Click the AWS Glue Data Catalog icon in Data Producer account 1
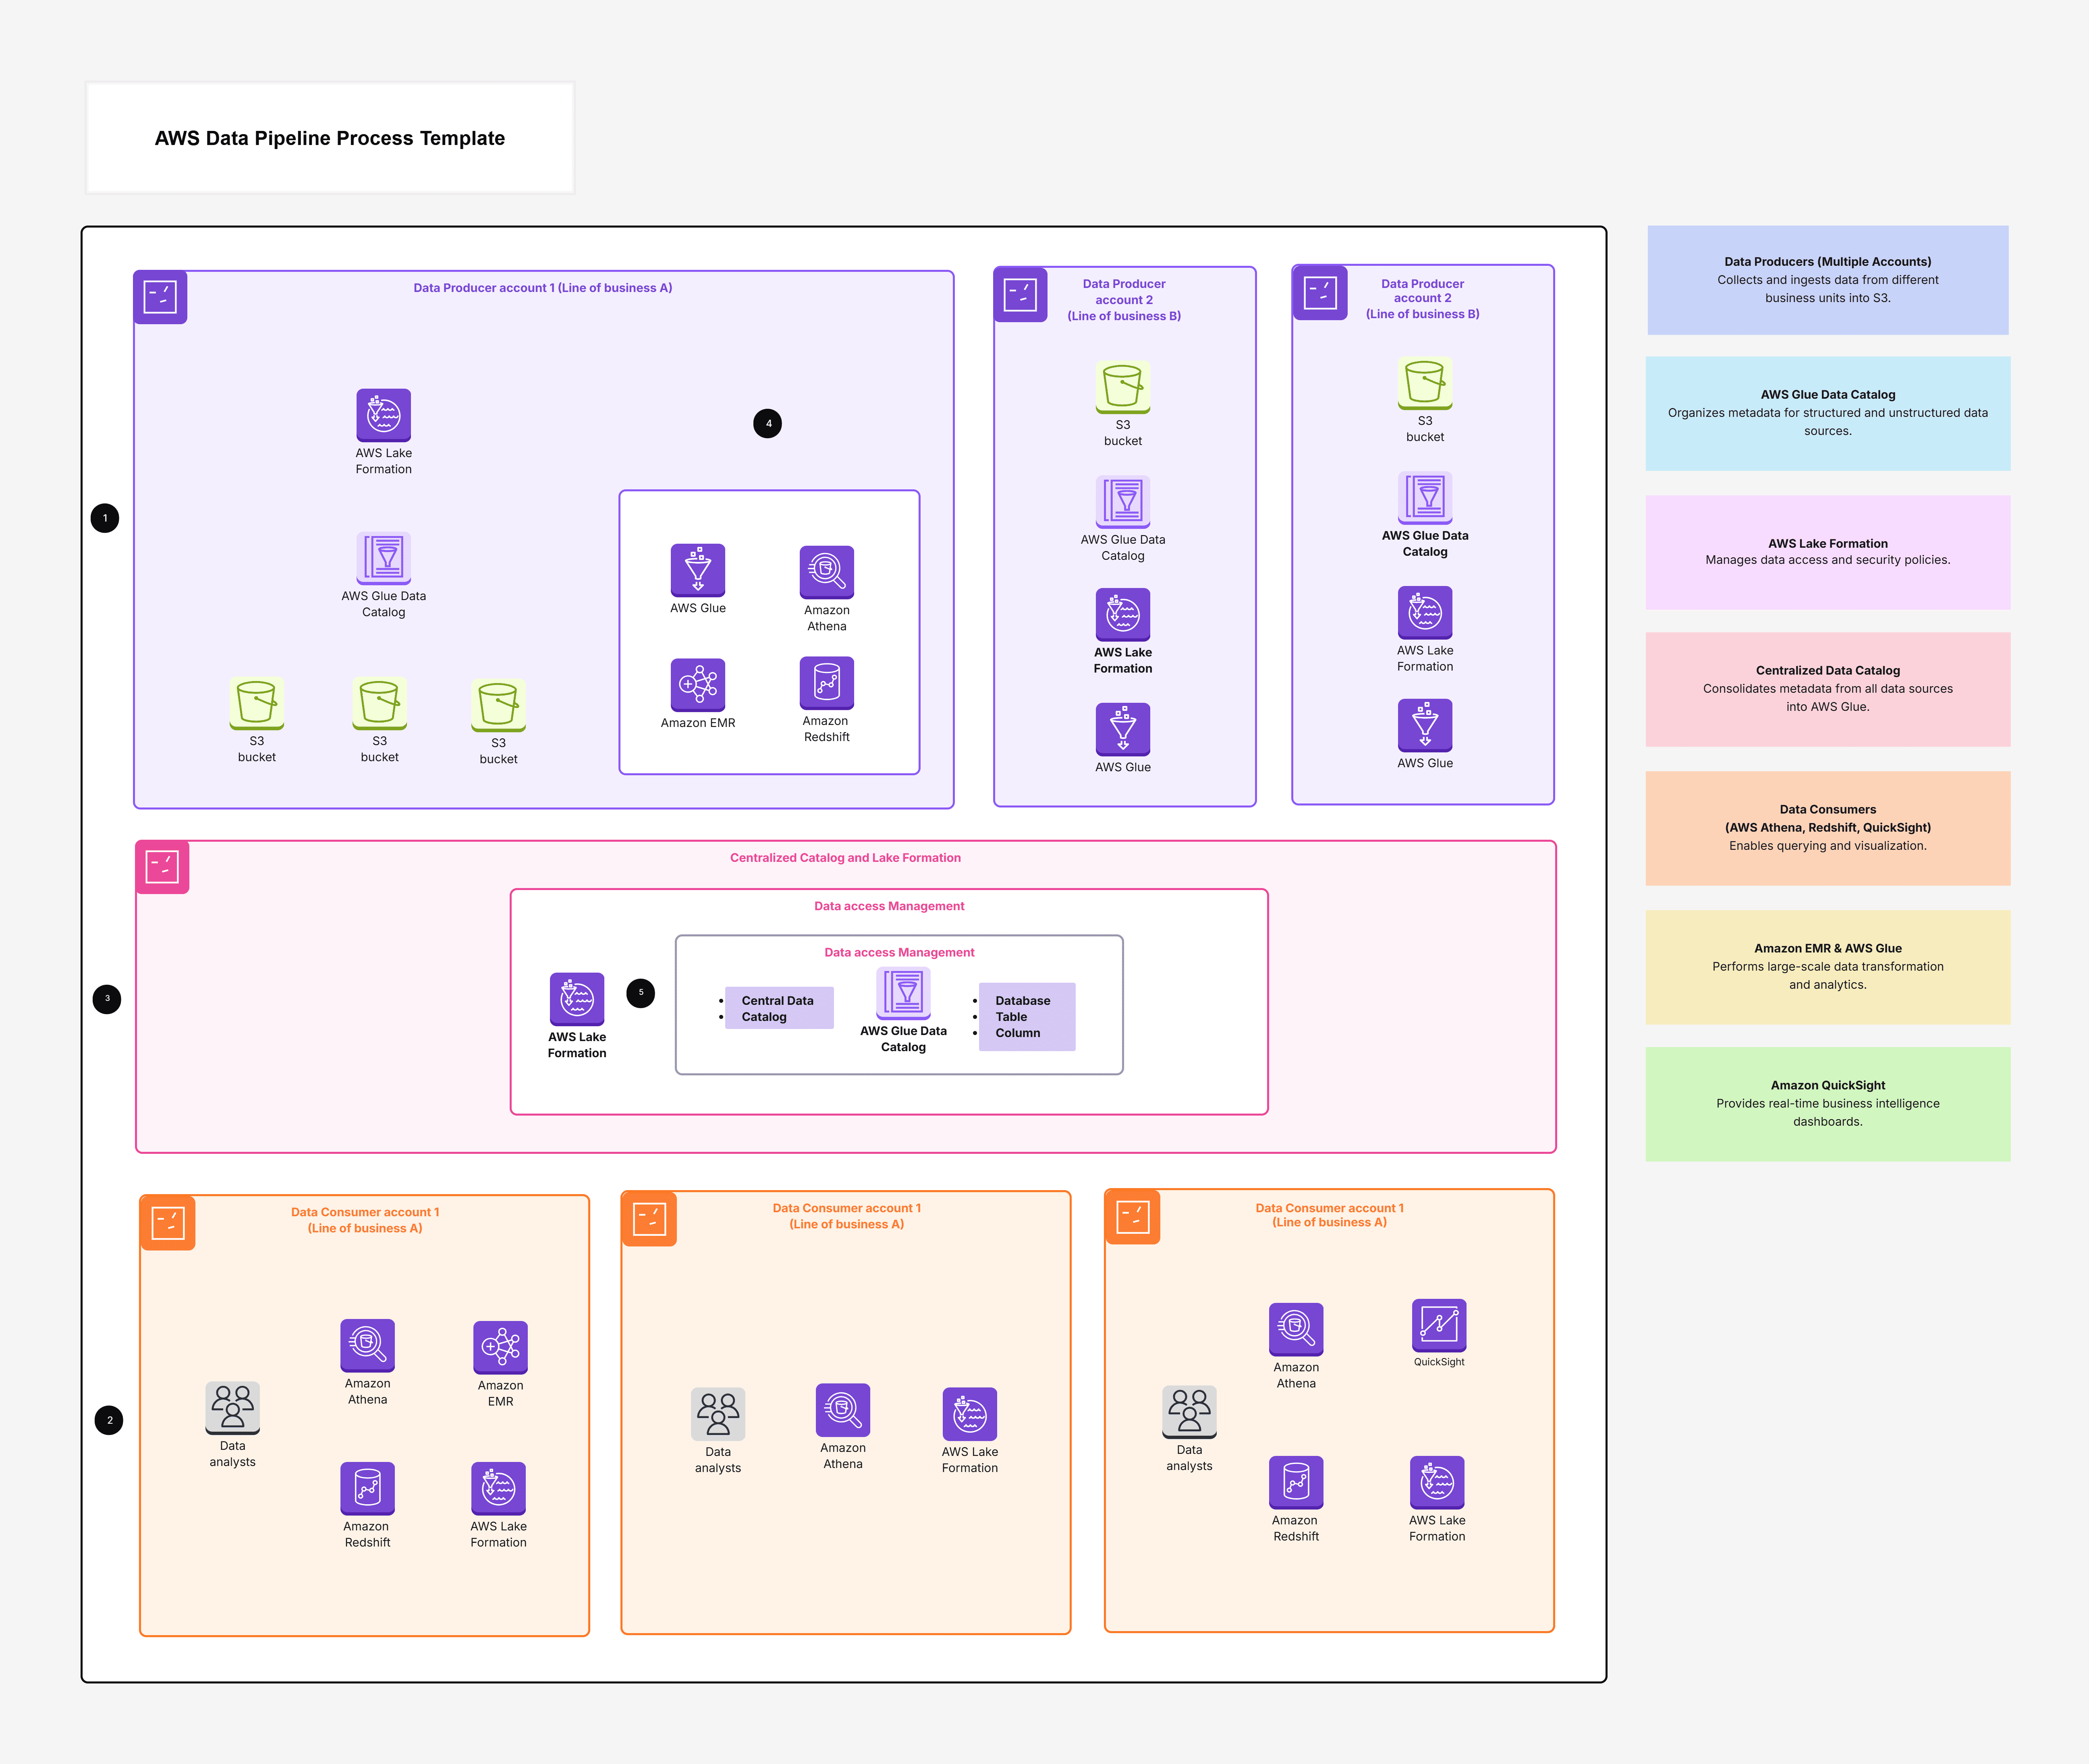Image resolution: width=2089 pixels, height=1764 pixels. [383, 558]
